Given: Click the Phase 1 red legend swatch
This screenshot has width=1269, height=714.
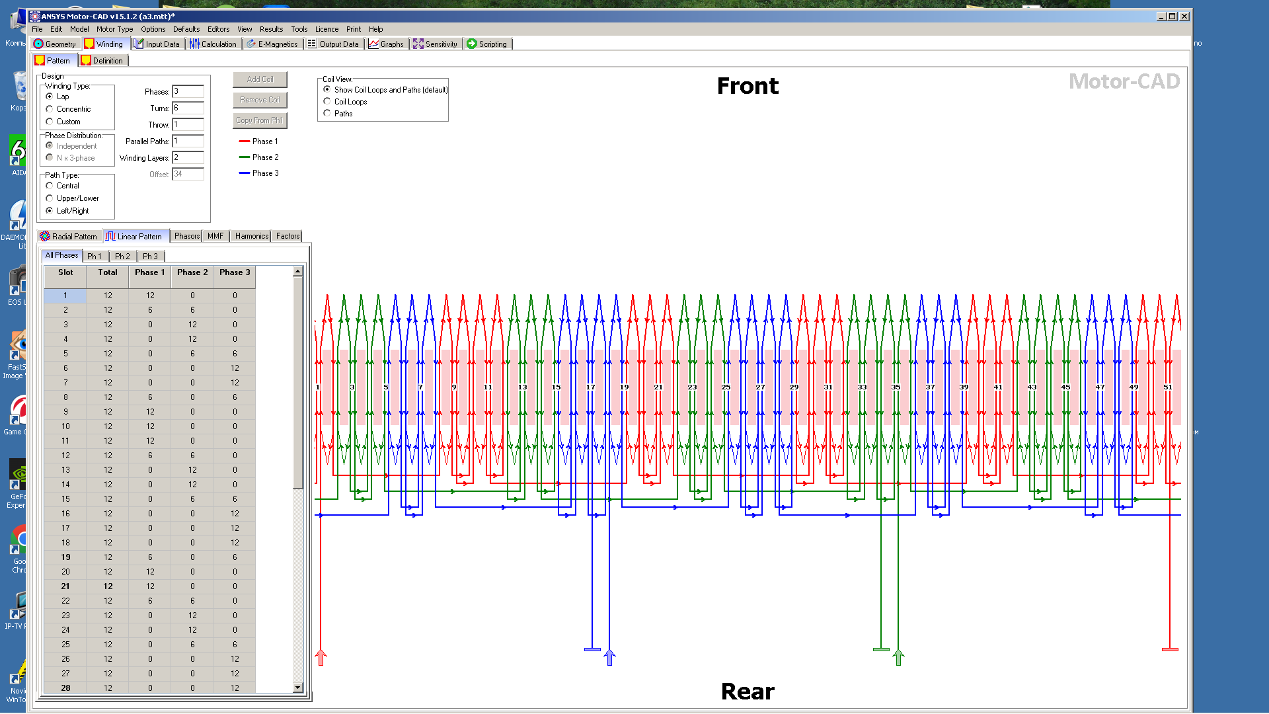Looking at the screenshot, I should [244, 141].
